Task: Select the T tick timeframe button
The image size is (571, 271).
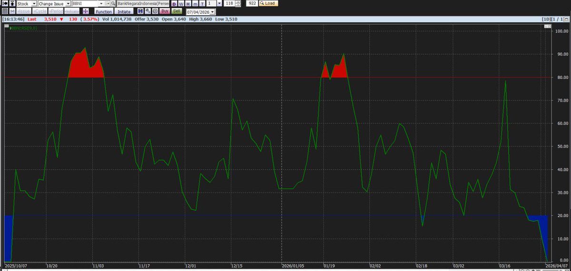Action: tap(202, 4)
